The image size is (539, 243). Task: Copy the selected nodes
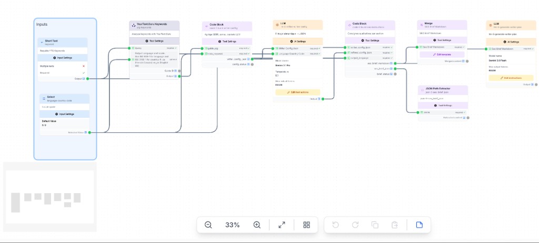(375, 225)
